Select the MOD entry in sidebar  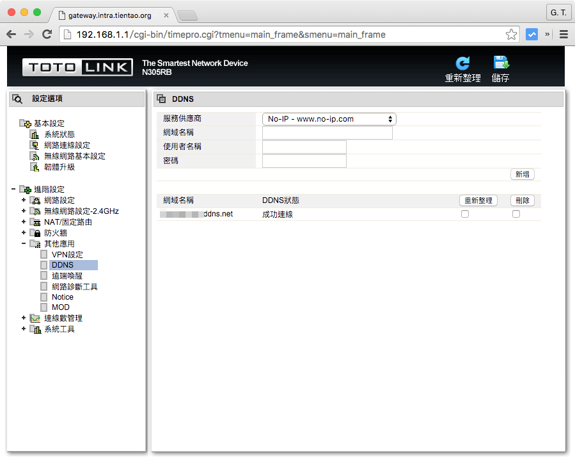click(x=59, y=307)
